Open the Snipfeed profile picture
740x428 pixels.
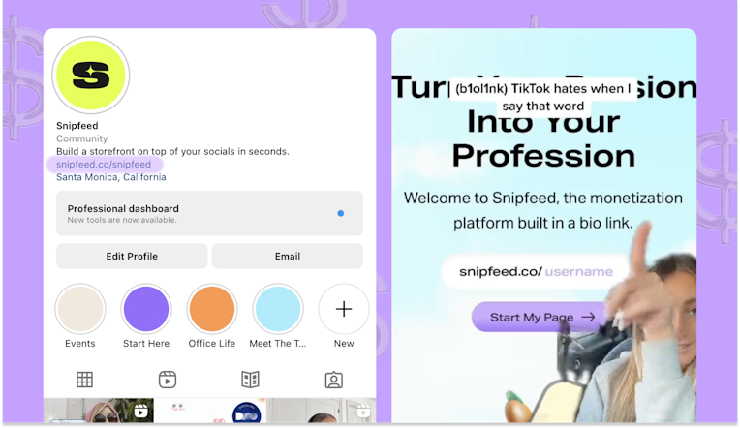[91, 75]
